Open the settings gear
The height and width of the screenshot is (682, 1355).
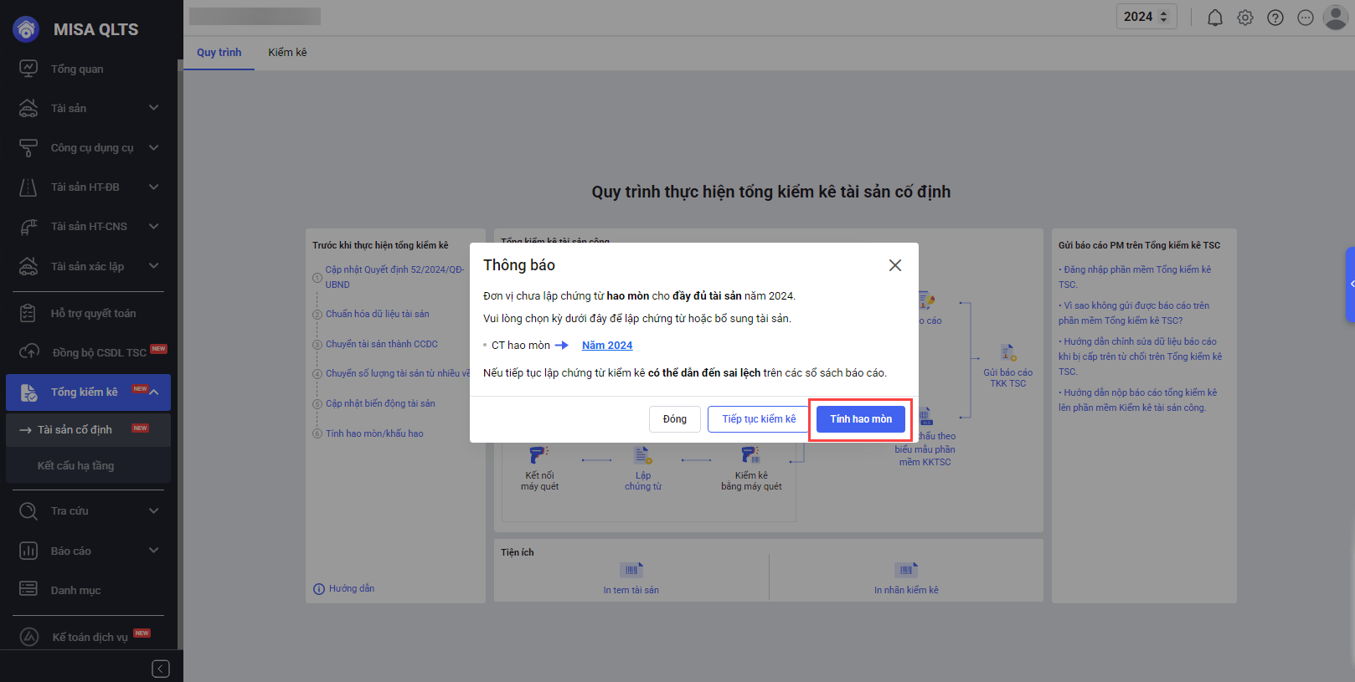coord(1245,18)
